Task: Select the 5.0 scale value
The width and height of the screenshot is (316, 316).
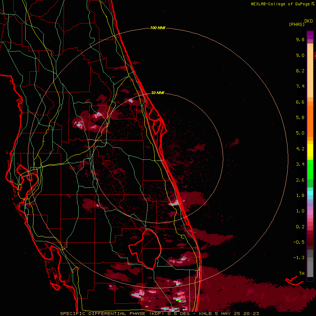Action: pos(300,133)
